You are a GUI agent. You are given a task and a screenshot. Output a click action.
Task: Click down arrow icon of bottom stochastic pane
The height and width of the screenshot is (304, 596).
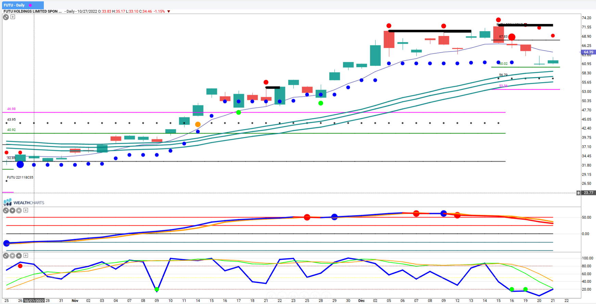point(12,255)
